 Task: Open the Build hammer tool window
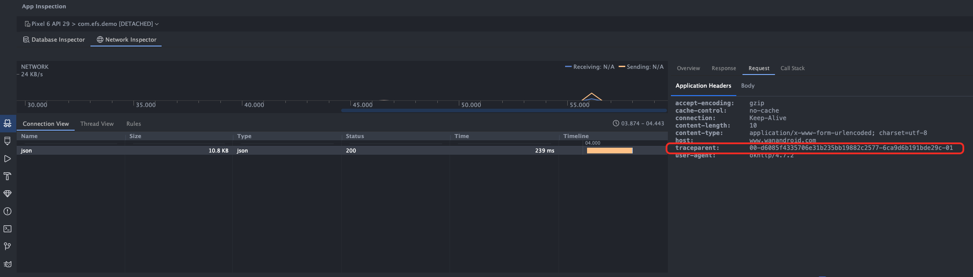[7, 176]
